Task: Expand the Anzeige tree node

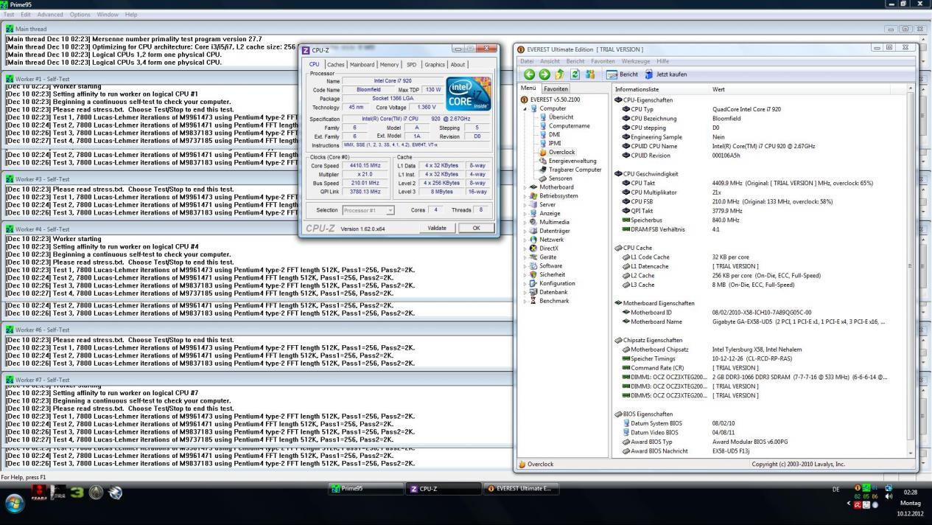Action: pyautogui.click(x=525, y=214)
